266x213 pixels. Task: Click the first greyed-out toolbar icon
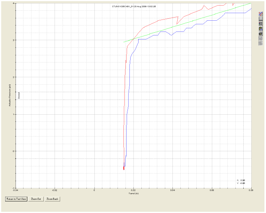pos(260,39)
